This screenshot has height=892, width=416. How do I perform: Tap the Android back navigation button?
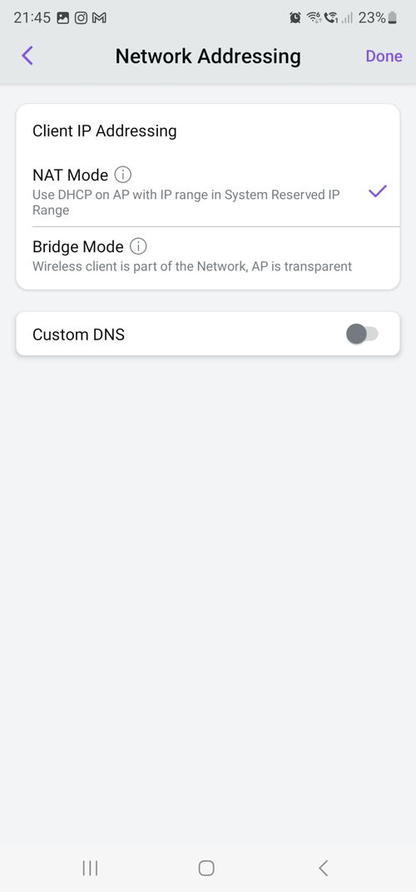coord(324,868)
